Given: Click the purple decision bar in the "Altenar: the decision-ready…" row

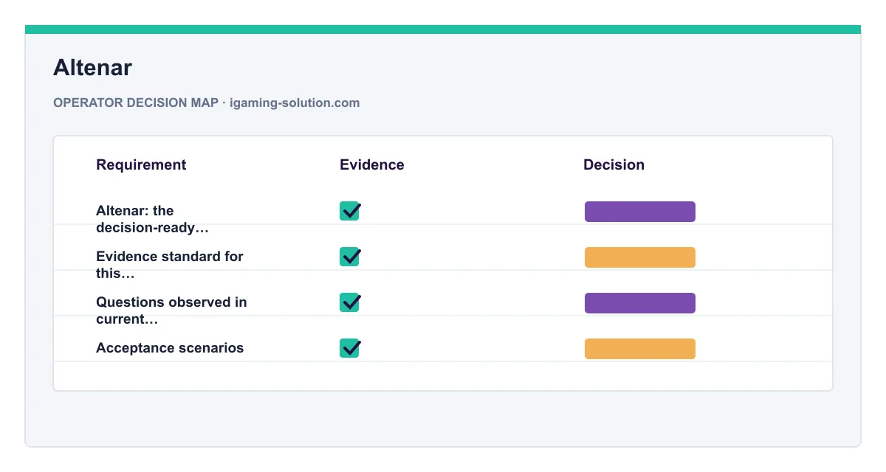Looking at the screenshot, I should click(640, 212).
